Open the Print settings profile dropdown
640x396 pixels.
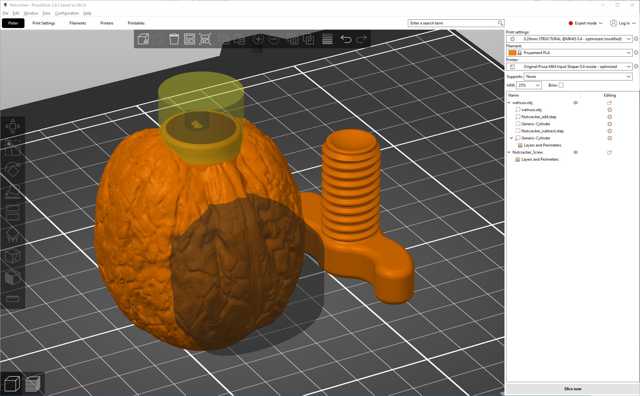569,39
